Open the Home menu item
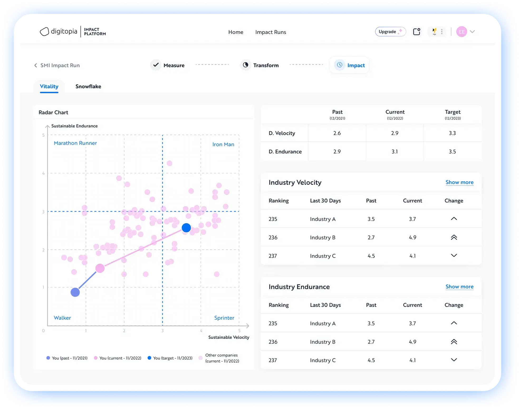519x409 pixels. click(236, 32)
